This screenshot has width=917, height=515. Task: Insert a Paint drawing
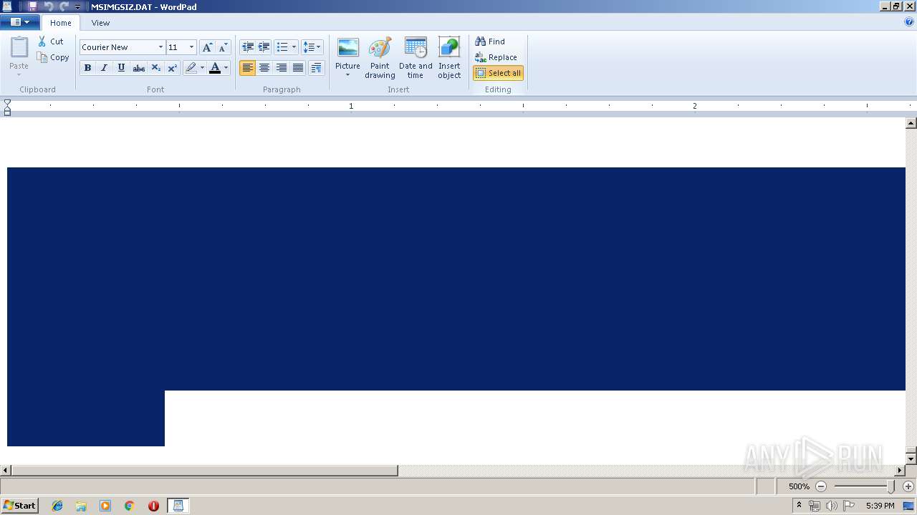tap(380, 58)
